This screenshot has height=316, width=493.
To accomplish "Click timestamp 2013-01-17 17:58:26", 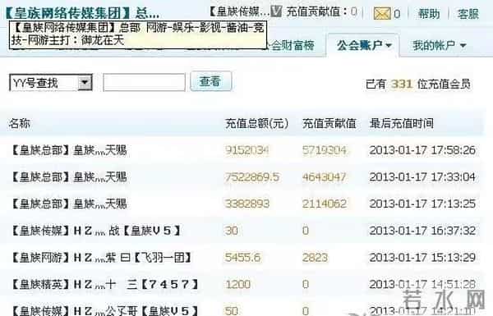I will coord(422,150).
